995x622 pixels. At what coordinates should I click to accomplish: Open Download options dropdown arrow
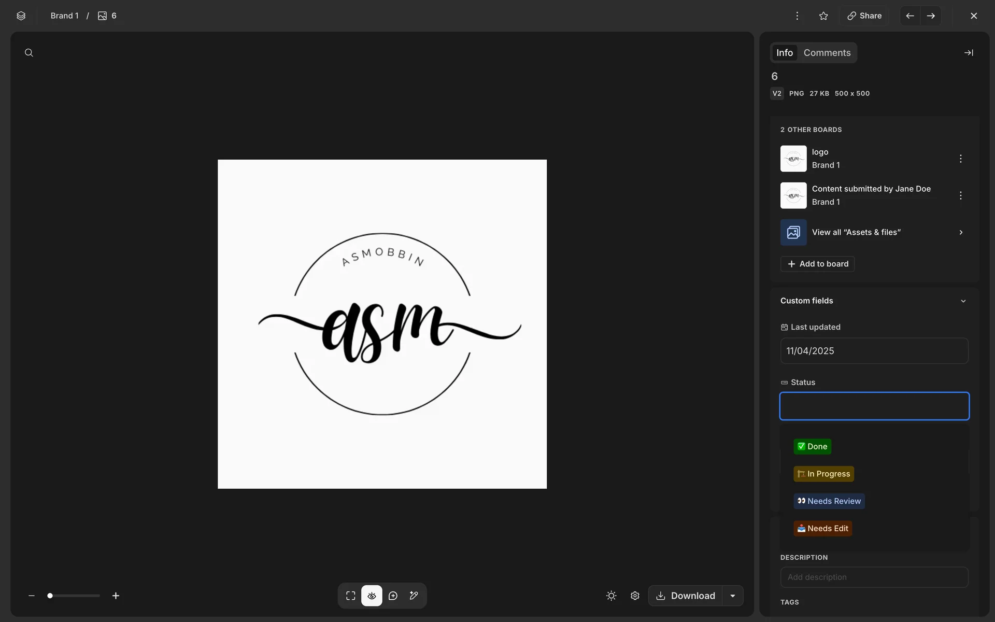click(x=733, y=596)
